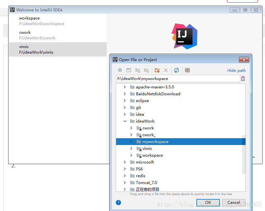Select 正在做的项目 folder in tree
Image resolution: width=265 pixels, height=211 pixels.
click(147, 189)
